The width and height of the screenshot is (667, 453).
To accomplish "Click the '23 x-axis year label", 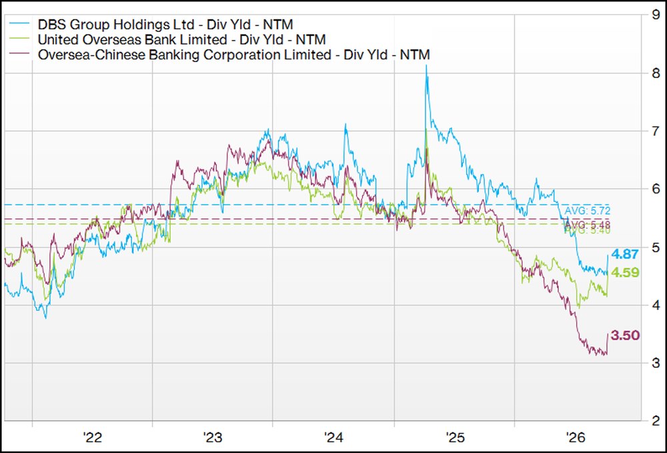I will 213,437.
